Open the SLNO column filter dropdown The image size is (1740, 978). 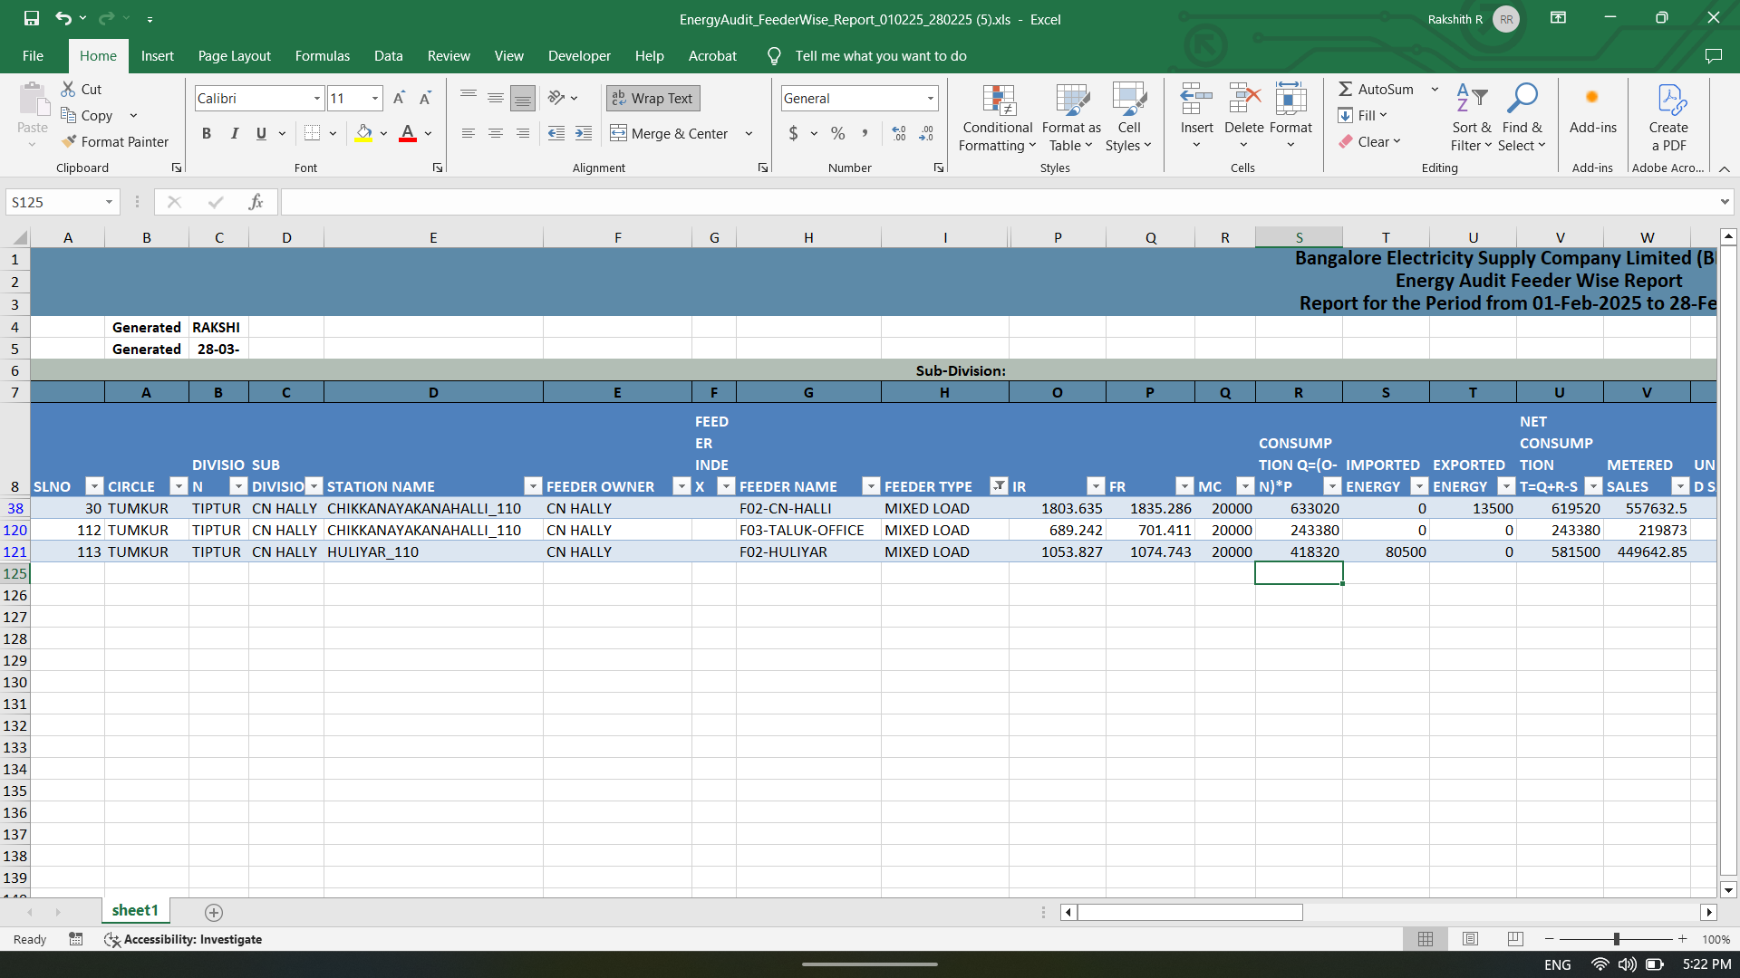(93, 486)
